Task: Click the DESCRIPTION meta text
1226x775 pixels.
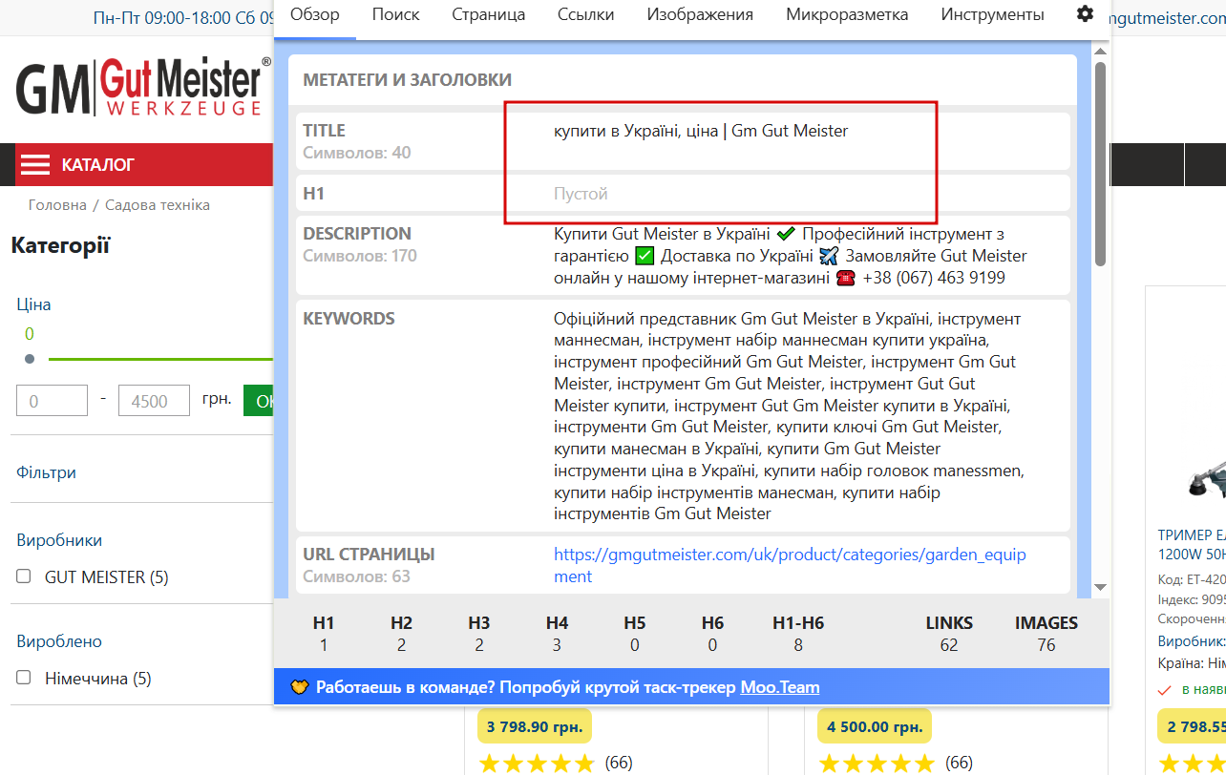Action: point(791,256)
